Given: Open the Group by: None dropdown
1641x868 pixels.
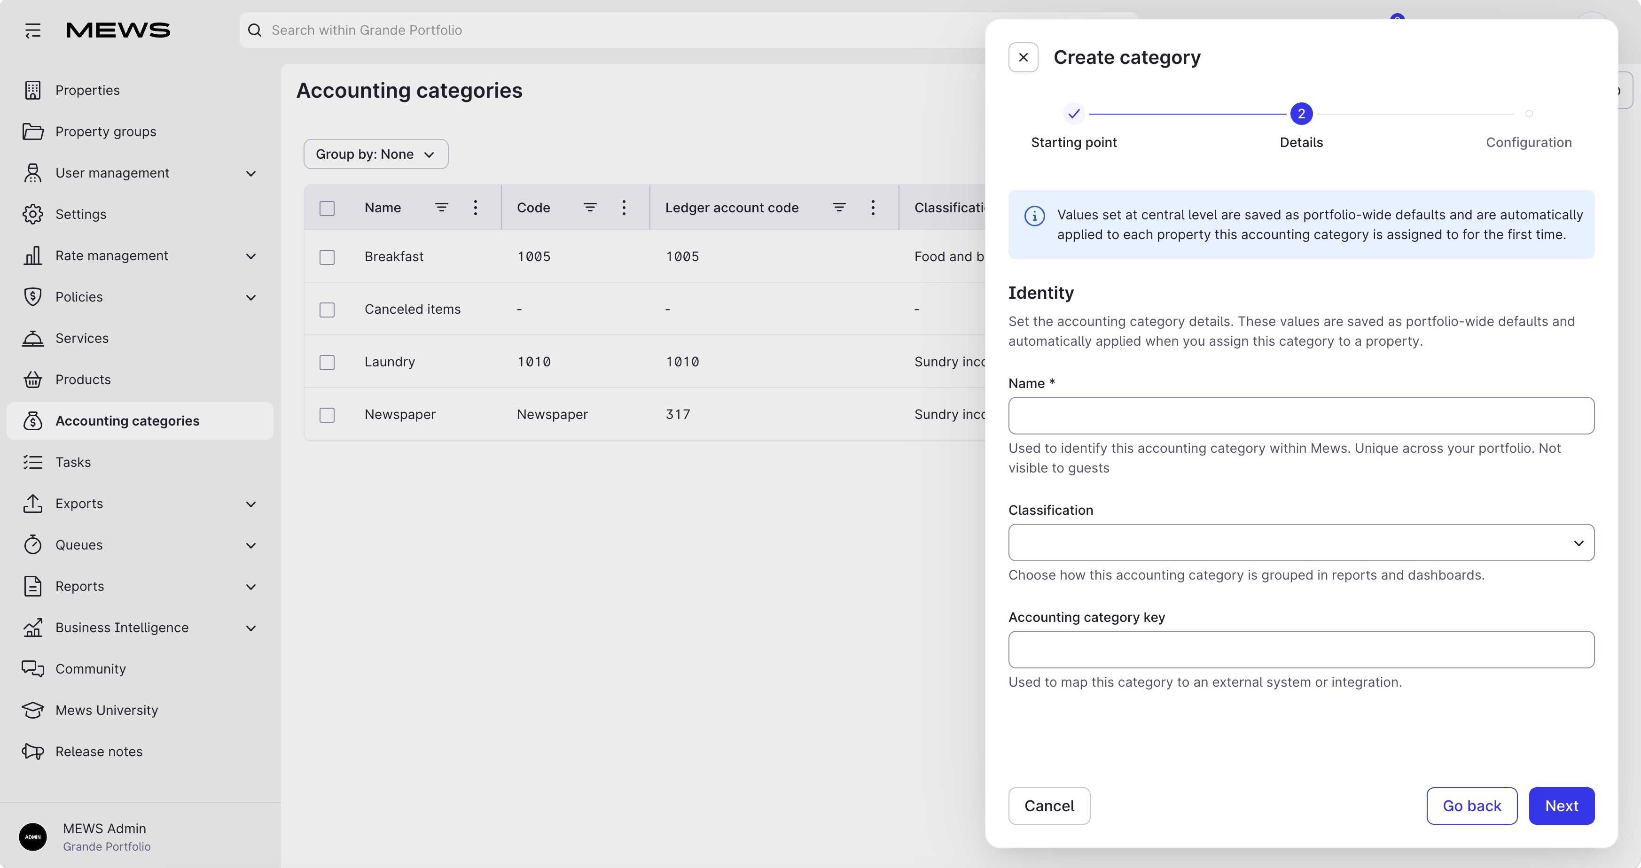Looking at the screenshot, I should 376,154.
